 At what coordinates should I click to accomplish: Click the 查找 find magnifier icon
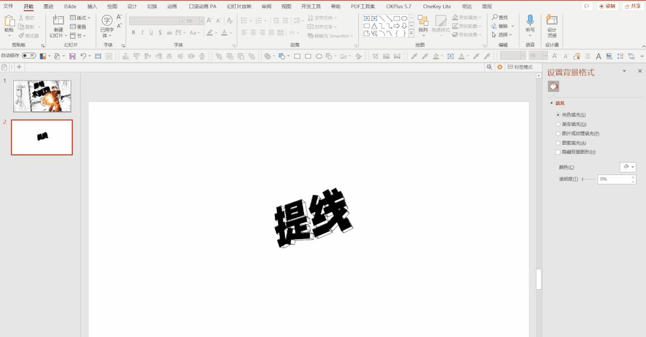495,17
